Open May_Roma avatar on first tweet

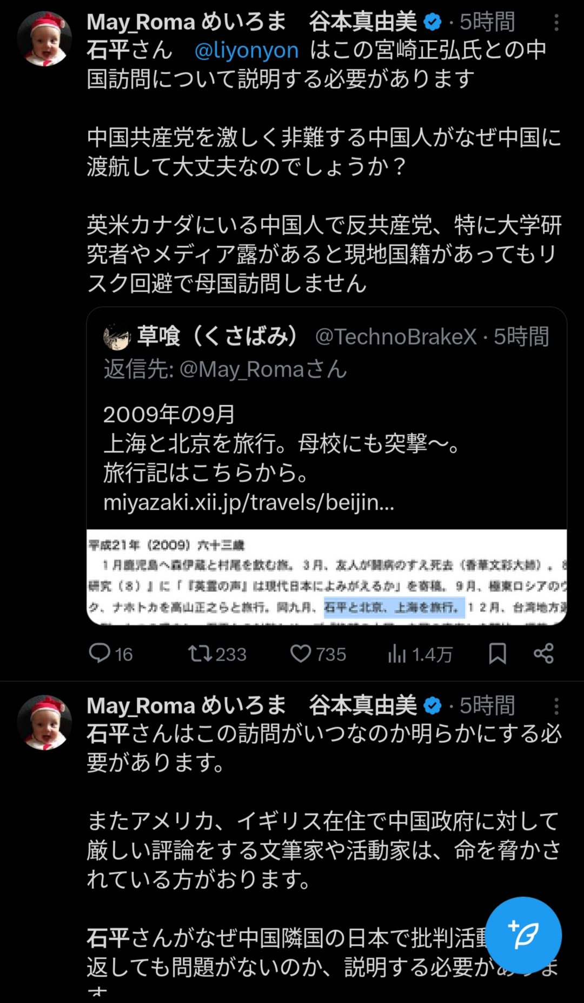44,39
